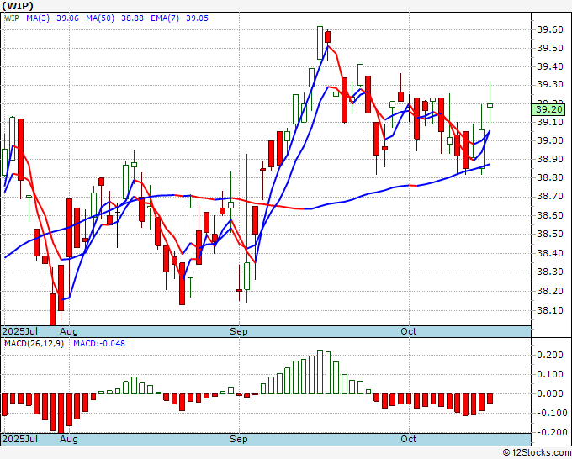The image size is (572, 459).
Task: Click the 0.000 MACD axis label
Action: tap(552, 393)
